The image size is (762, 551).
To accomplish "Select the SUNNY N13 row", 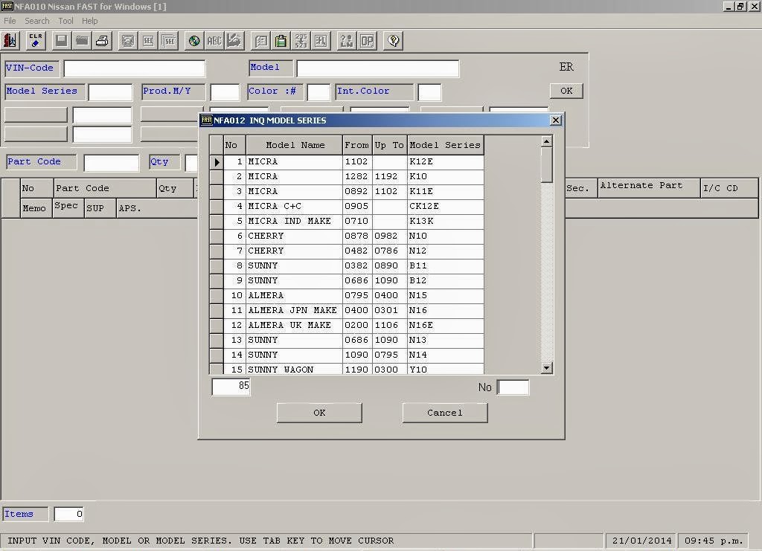I will pos(353,340).
